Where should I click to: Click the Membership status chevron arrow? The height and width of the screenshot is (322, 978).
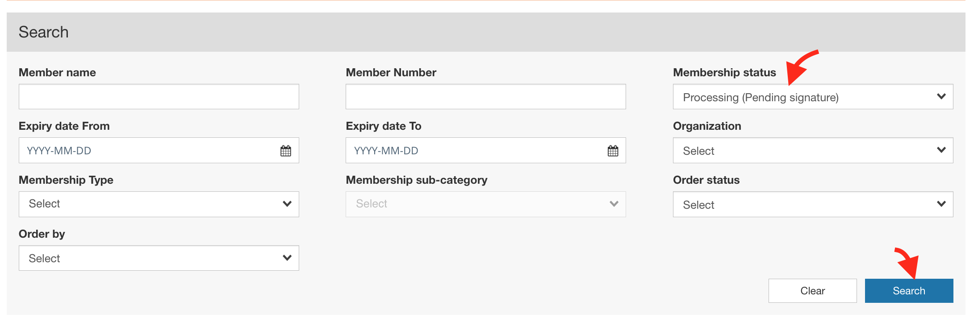[x=941, y=96]
